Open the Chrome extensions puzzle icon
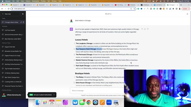The height and width of the screenshot is (107, 191). [x=173, y=9]
